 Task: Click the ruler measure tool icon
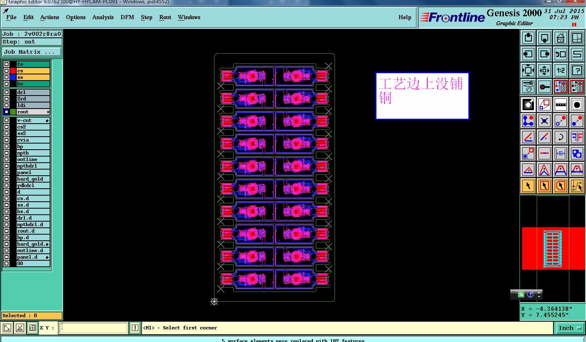point(561,105)
